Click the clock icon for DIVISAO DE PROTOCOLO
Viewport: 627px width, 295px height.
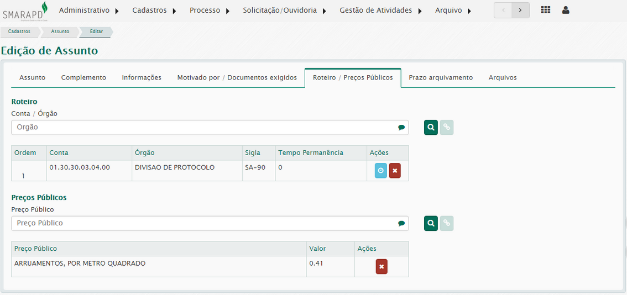point(381,171)
